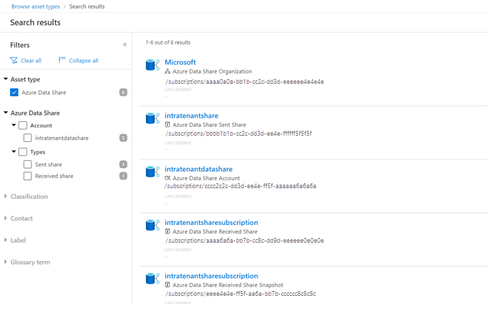The height and width of the screenshot is (317, 491).
Task: Open intratenantsharesubscription Received Share result
Action: [x=211, y=222]
